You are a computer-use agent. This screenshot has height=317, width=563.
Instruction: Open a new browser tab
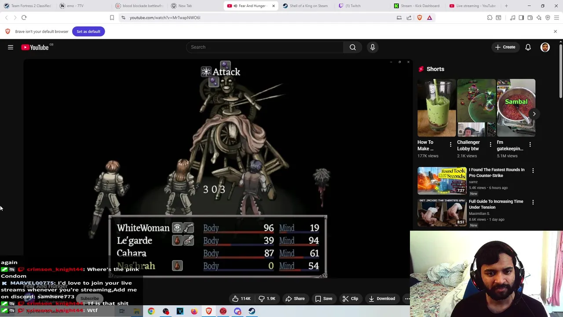506,6
